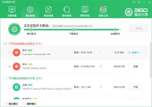Click the Intel Display Audio sound card icon
Viewport: 152px width, 107px height.
pos(16,66)
